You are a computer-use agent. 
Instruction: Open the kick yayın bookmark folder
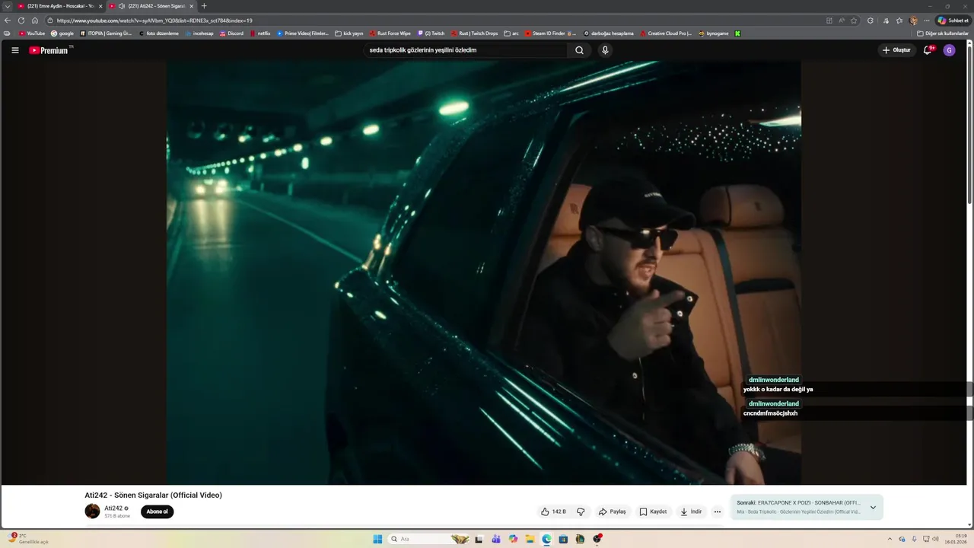click(349, 33)
